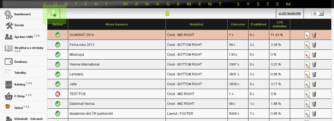Deactivate the GUARANT 2014 banner status
Viewport: 334px width, 121px height.
(58, 35)
